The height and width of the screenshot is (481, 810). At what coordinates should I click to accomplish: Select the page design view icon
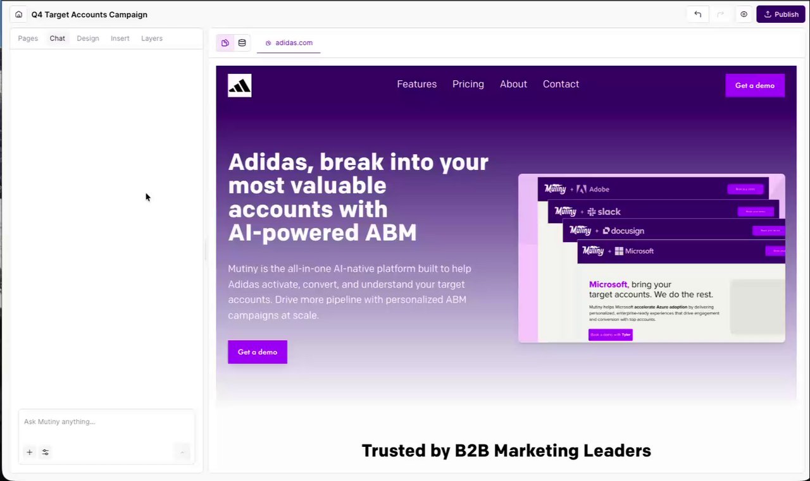[225, 43]
